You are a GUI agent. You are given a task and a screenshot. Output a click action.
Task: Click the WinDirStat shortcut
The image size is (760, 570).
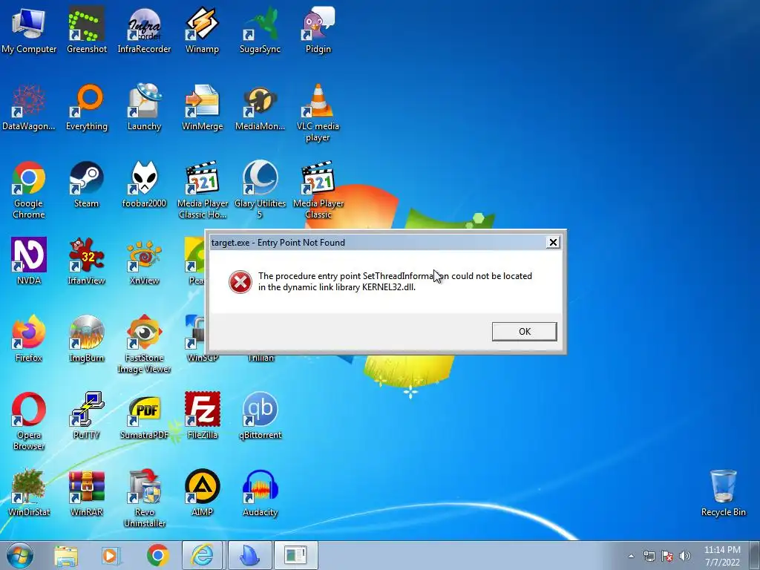(x=29, y=493)
